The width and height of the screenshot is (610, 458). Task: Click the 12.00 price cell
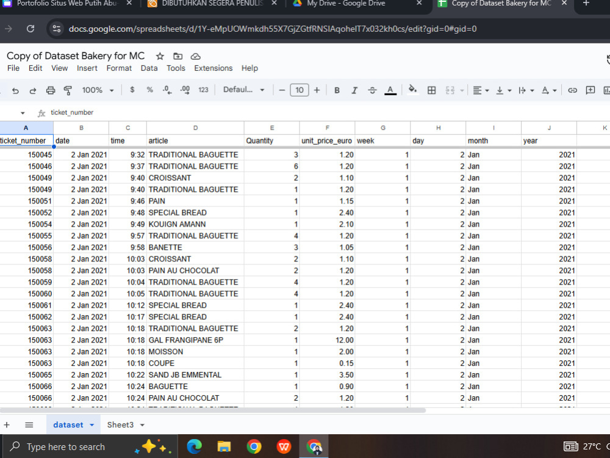327,340
